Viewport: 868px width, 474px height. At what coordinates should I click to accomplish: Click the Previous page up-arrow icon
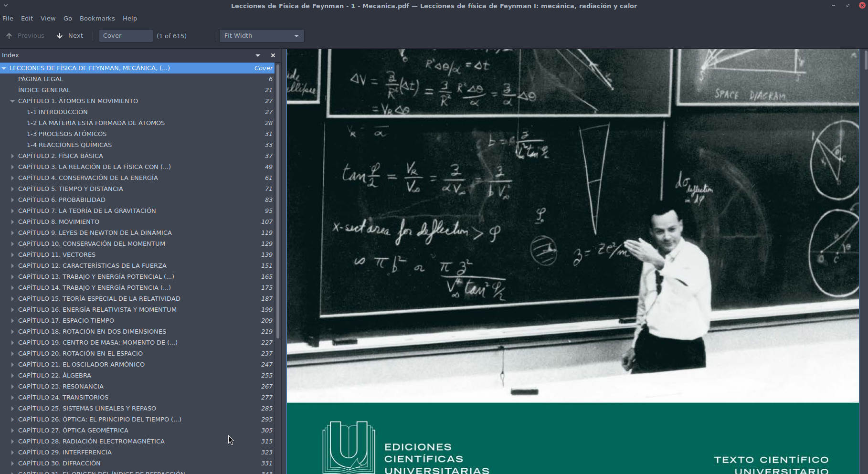click(9, 36)
